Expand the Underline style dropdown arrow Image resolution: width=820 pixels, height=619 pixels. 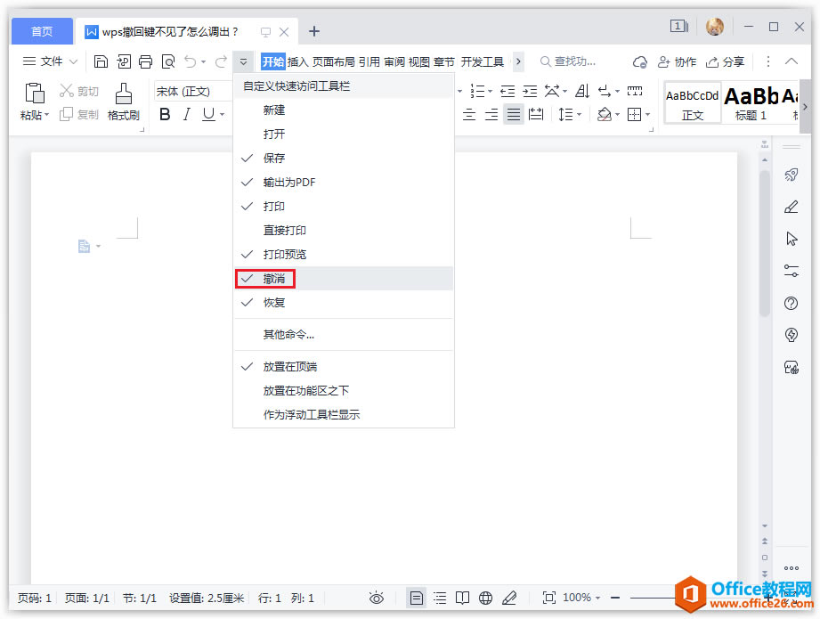point(223,114)
